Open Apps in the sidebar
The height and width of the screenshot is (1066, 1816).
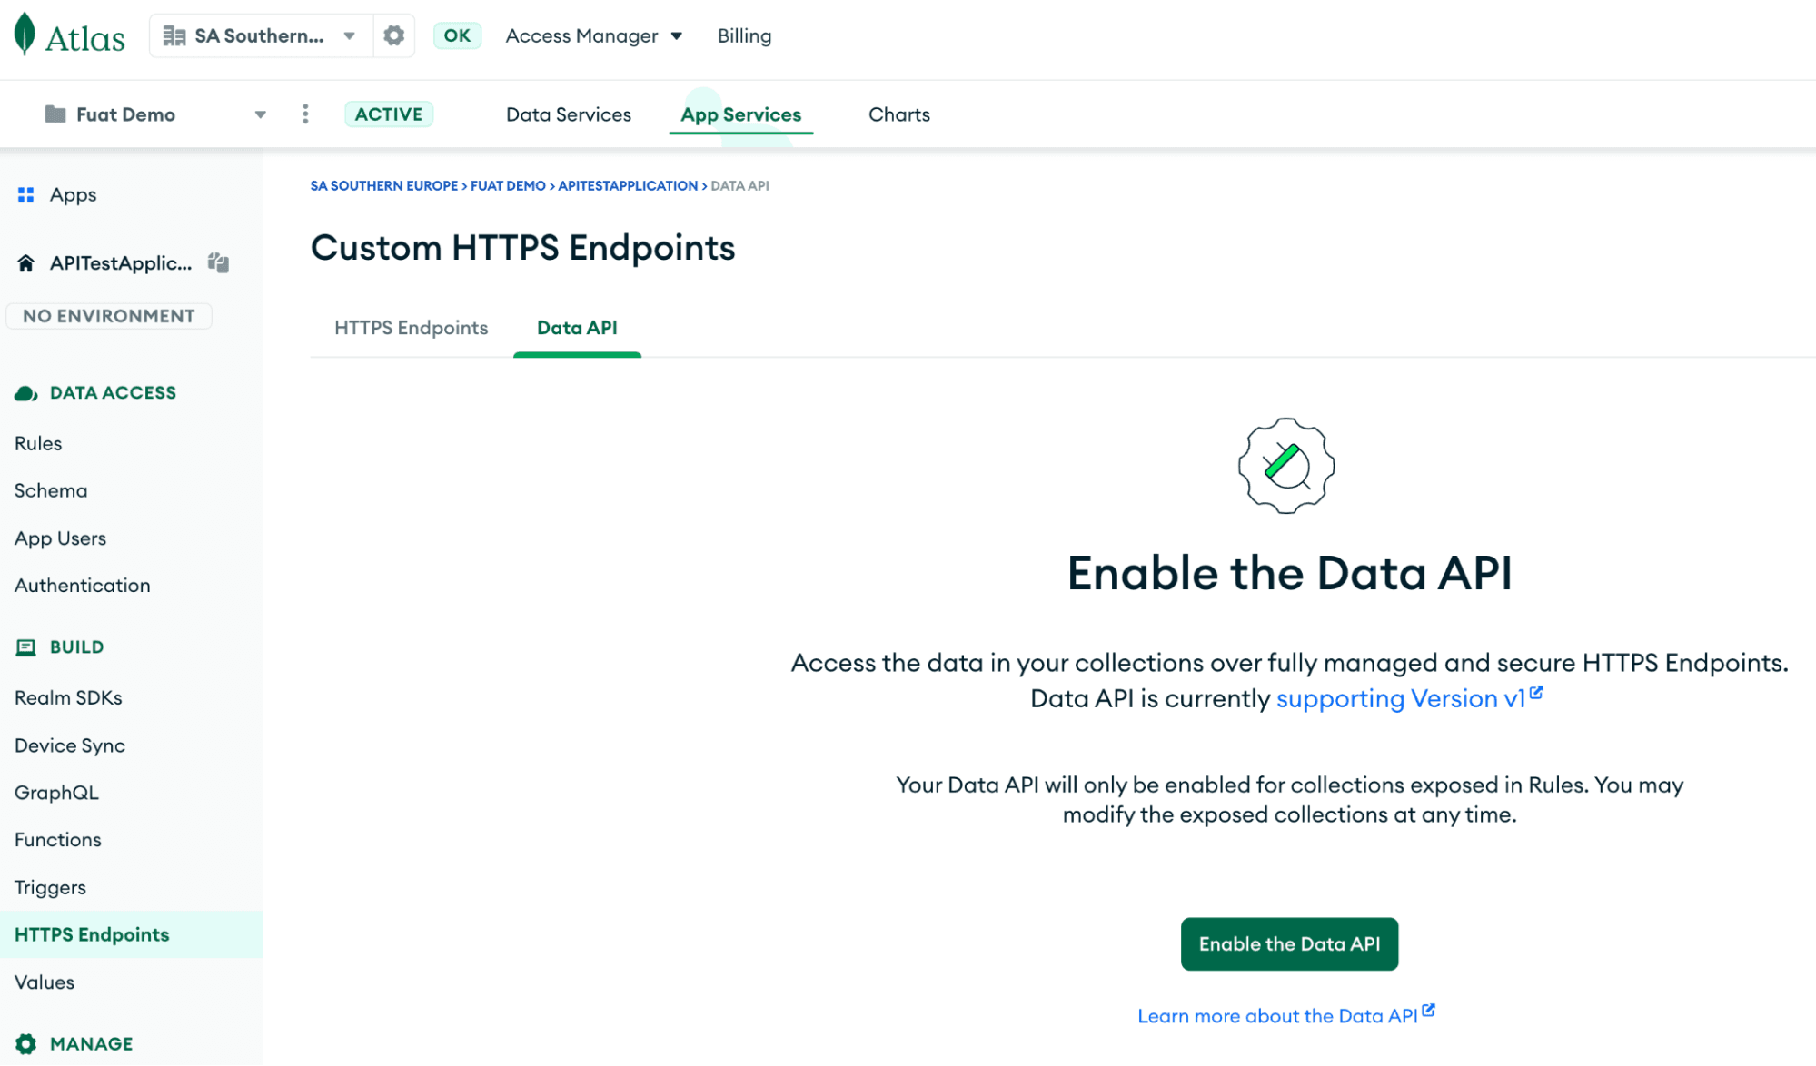pos(73,194)
